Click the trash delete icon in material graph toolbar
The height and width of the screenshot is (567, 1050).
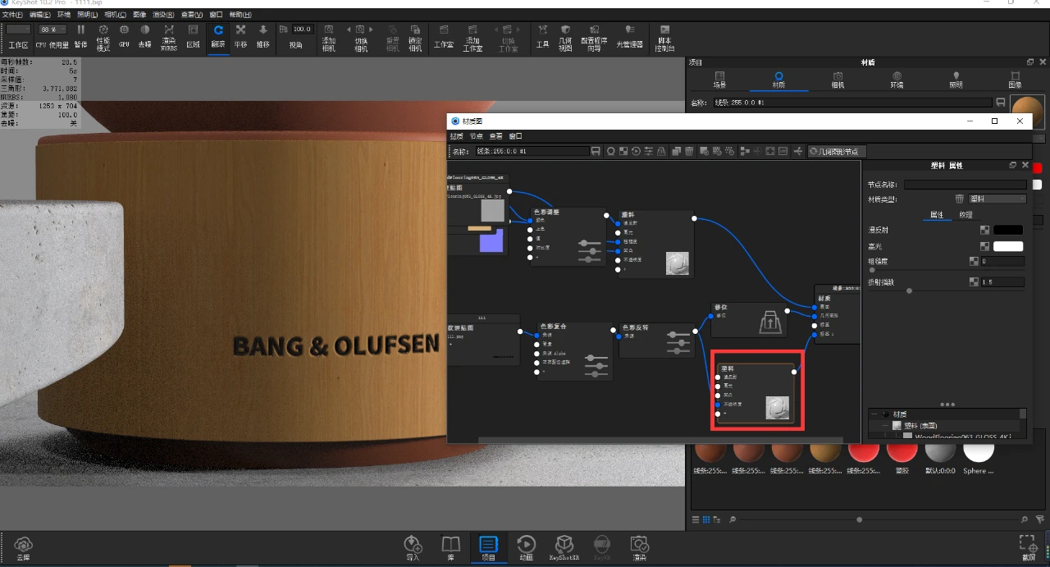pyautogui.click(x=689, y=151)
